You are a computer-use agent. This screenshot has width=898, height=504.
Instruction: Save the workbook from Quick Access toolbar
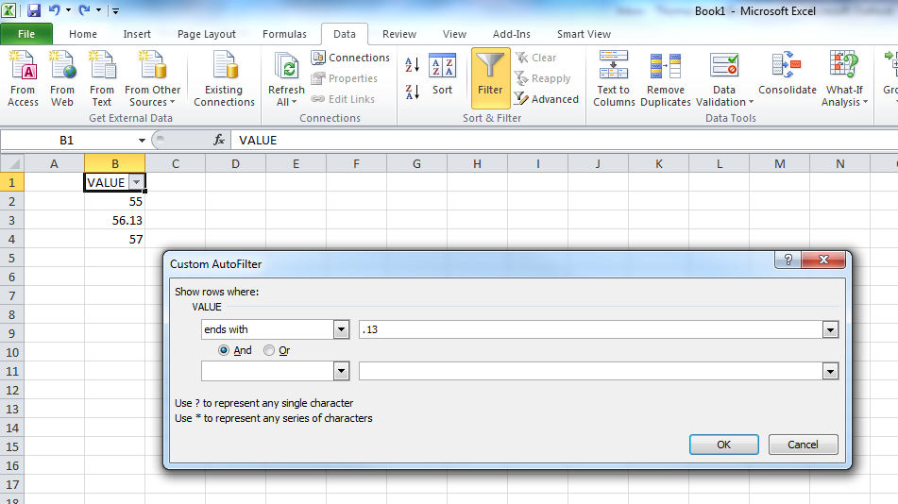(x=34, y=10)
